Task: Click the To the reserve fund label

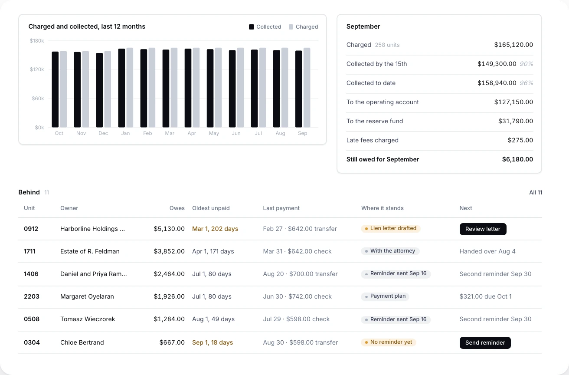Action: point(375,121)
